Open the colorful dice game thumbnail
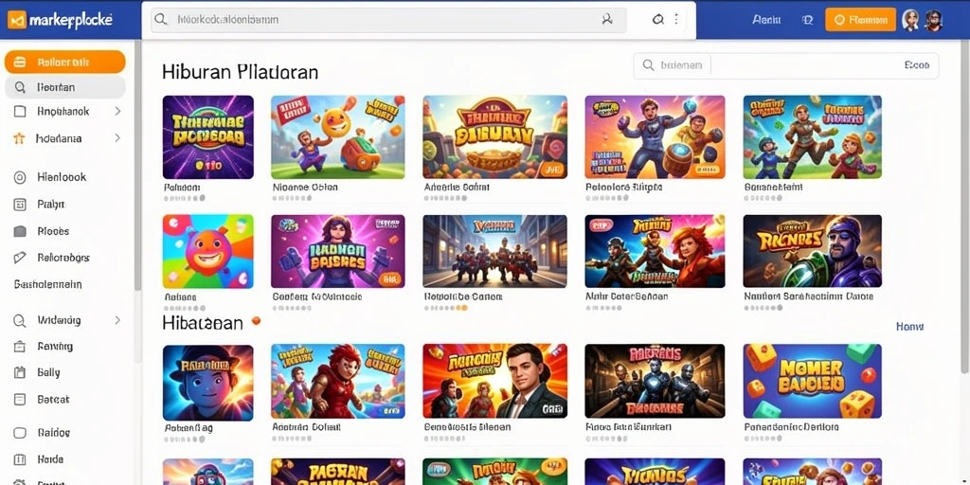The height and width of the screenshot is (485, 970). [x=812, y=381]
